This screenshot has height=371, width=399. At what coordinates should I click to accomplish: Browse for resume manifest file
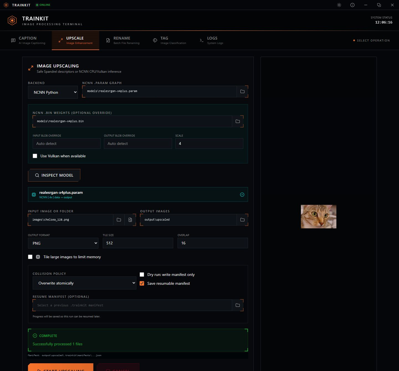tap(238, 305)
